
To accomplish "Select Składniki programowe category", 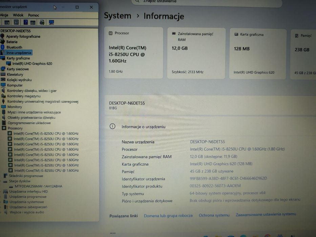I will 26,176.
